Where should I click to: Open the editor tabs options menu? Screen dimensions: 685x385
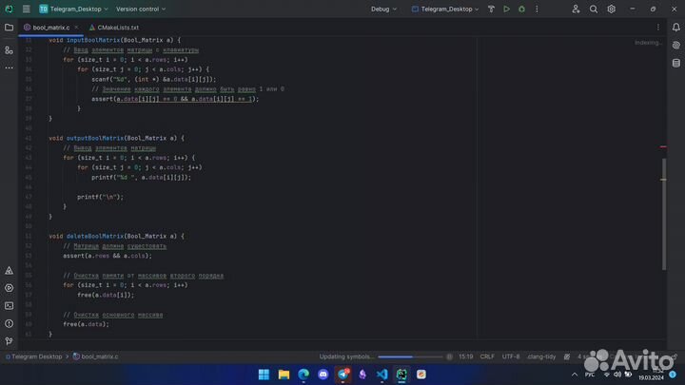point(658,27)
